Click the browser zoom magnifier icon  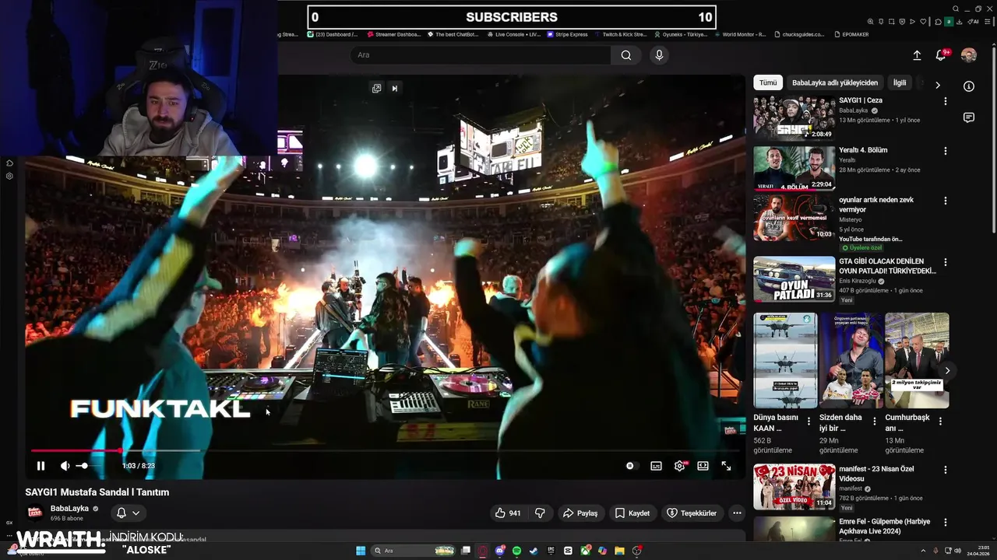click(870, 22)
